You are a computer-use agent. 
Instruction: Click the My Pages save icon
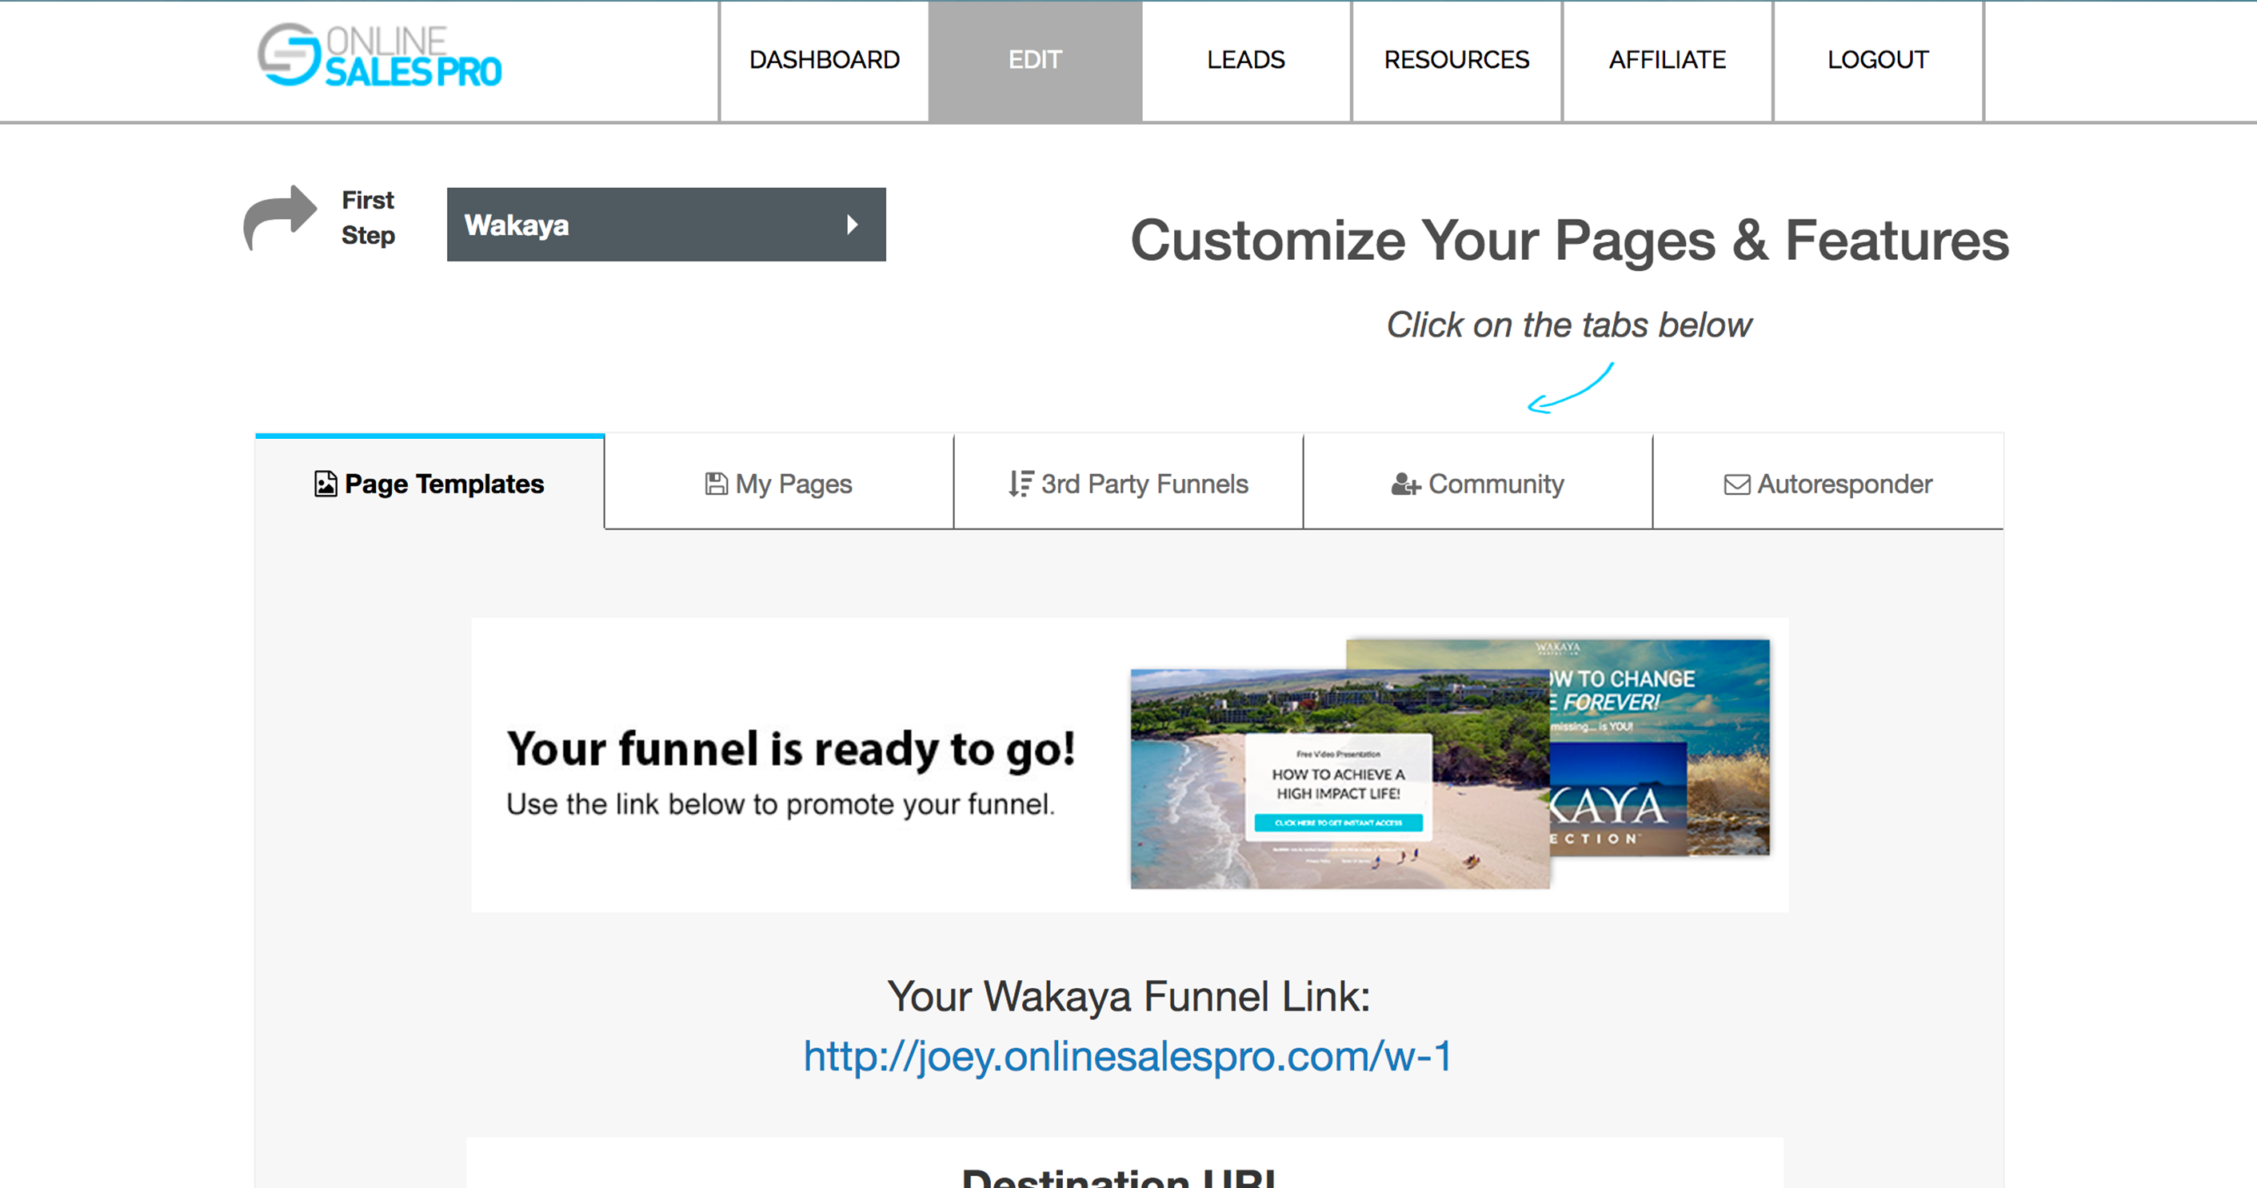click(x=716, y=484)
